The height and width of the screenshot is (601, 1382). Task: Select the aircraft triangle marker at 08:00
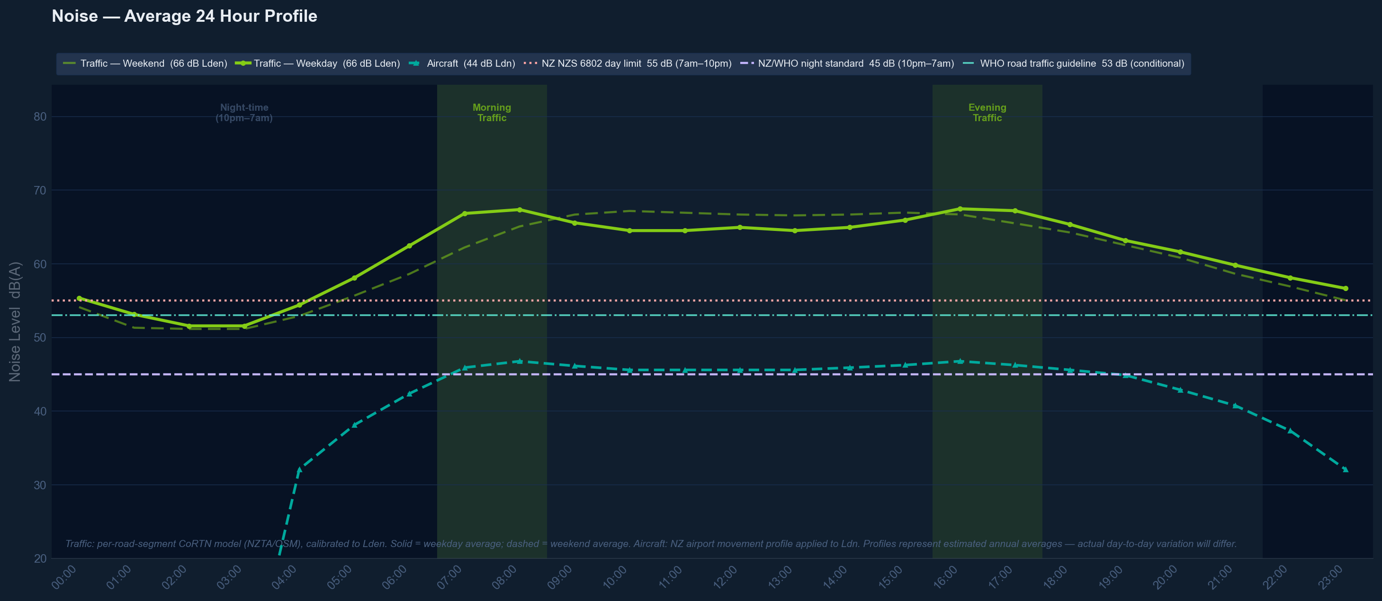click(x=520, y=362)
